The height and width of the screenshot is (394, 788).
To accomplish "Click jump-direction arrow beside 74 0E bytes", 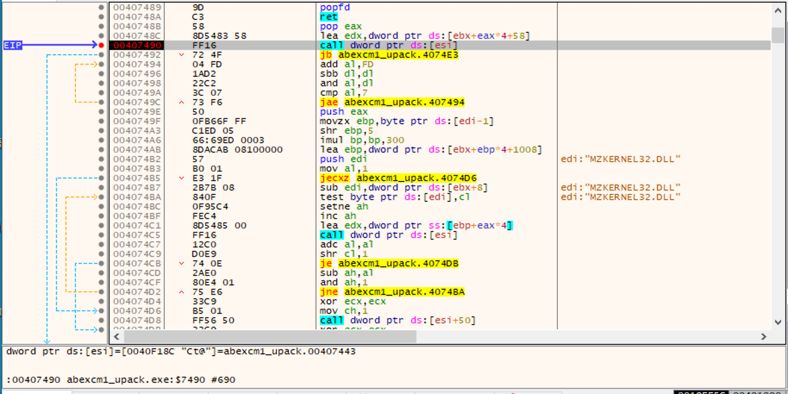I will [x=181, y=263].
